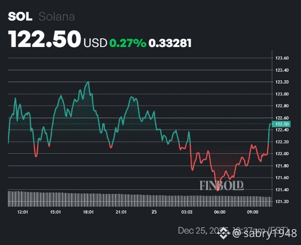Click the 121.20 price axis label
The height and width of the screenshot is (245, 301).
[282, 201]
